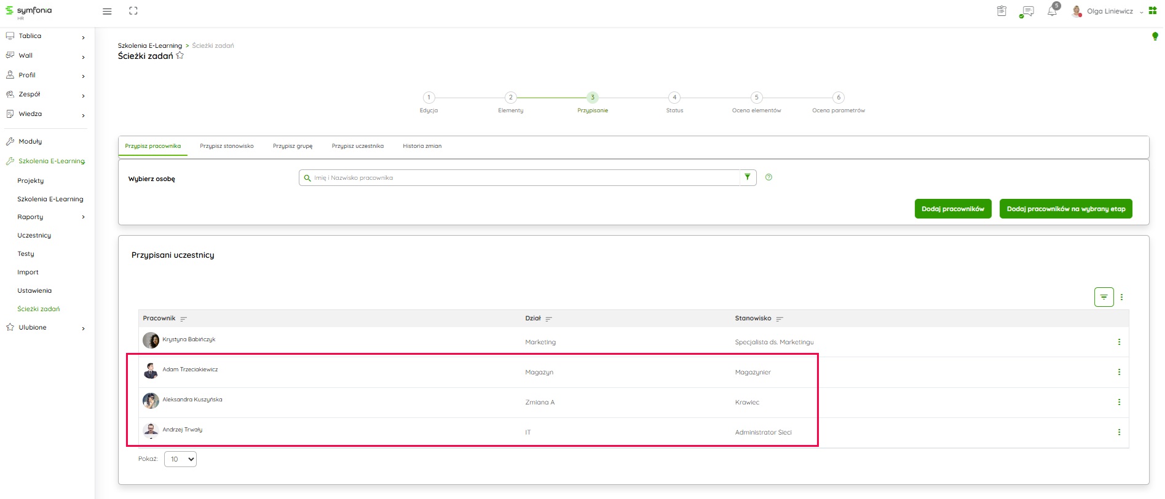
Task: Click Dodaj pracowników na wybrany etap button
Action: point(1065,209)
